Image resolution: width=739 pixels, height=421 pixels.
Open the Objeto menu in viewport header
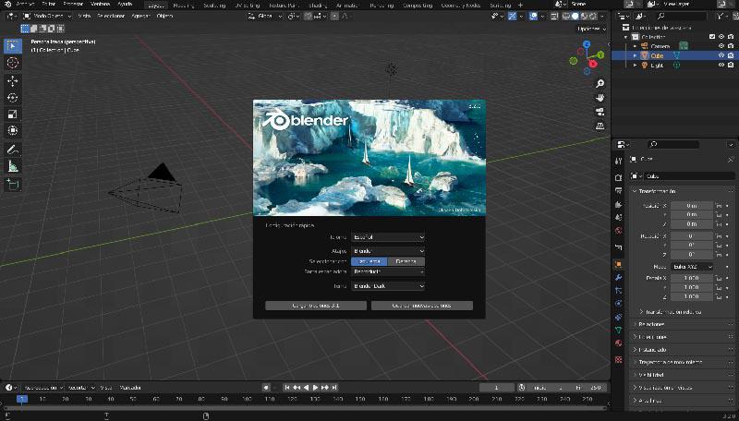click(165, 16)
